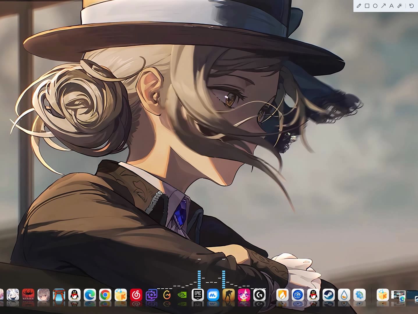Open the pink-haired anime face app
Viewport: 418px width, 314px height.
coord(244,295)
